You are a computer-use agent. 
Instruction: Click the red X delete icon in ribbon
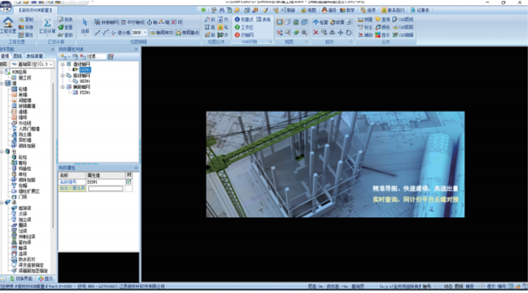pos(316,32)
